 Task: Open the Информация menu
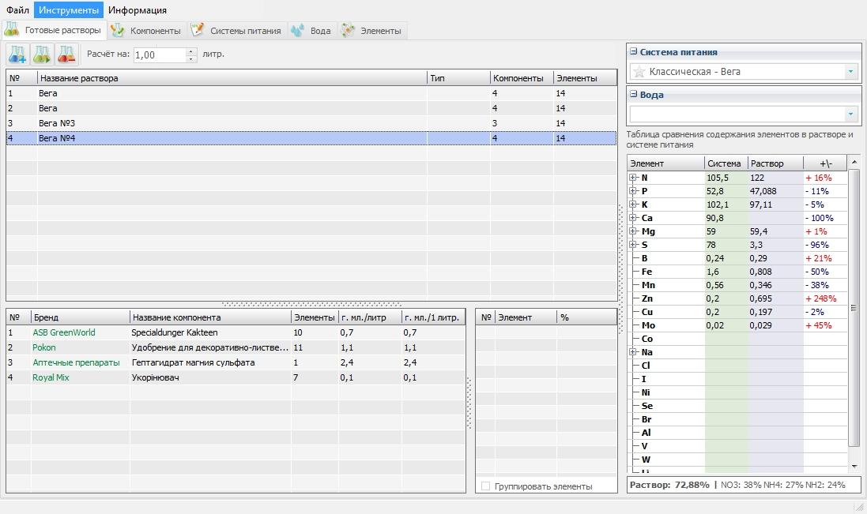click(138, 10)
